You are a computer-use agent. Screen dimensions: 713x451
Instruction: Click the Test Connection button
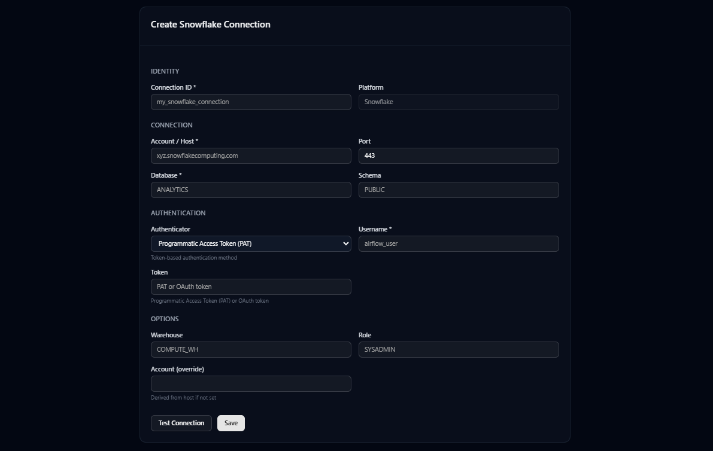pos(181,423)
